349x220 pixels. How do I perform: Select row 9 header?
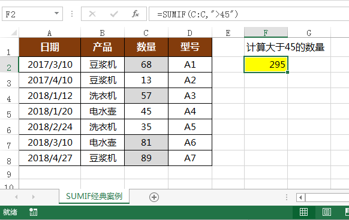coord(9,173)
